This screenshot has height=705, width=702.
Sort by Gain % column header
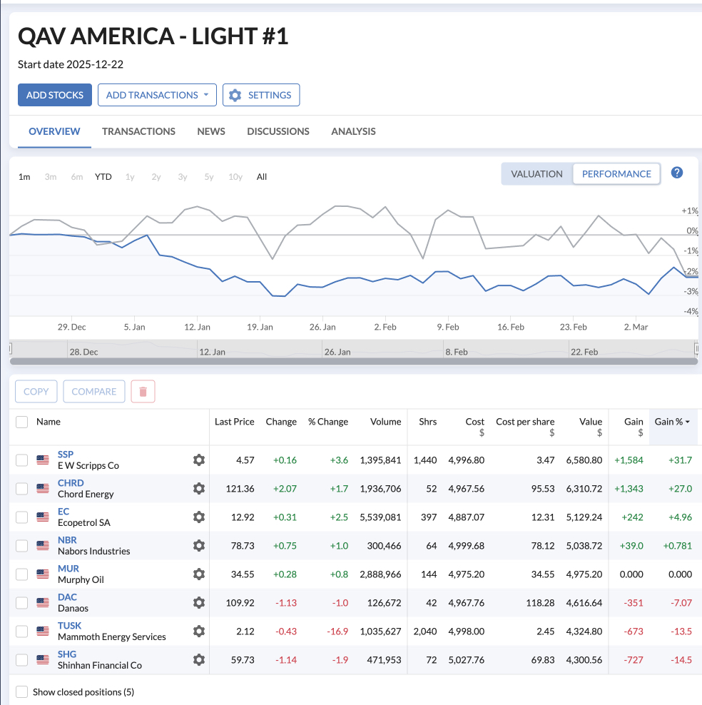click(671, 422)
